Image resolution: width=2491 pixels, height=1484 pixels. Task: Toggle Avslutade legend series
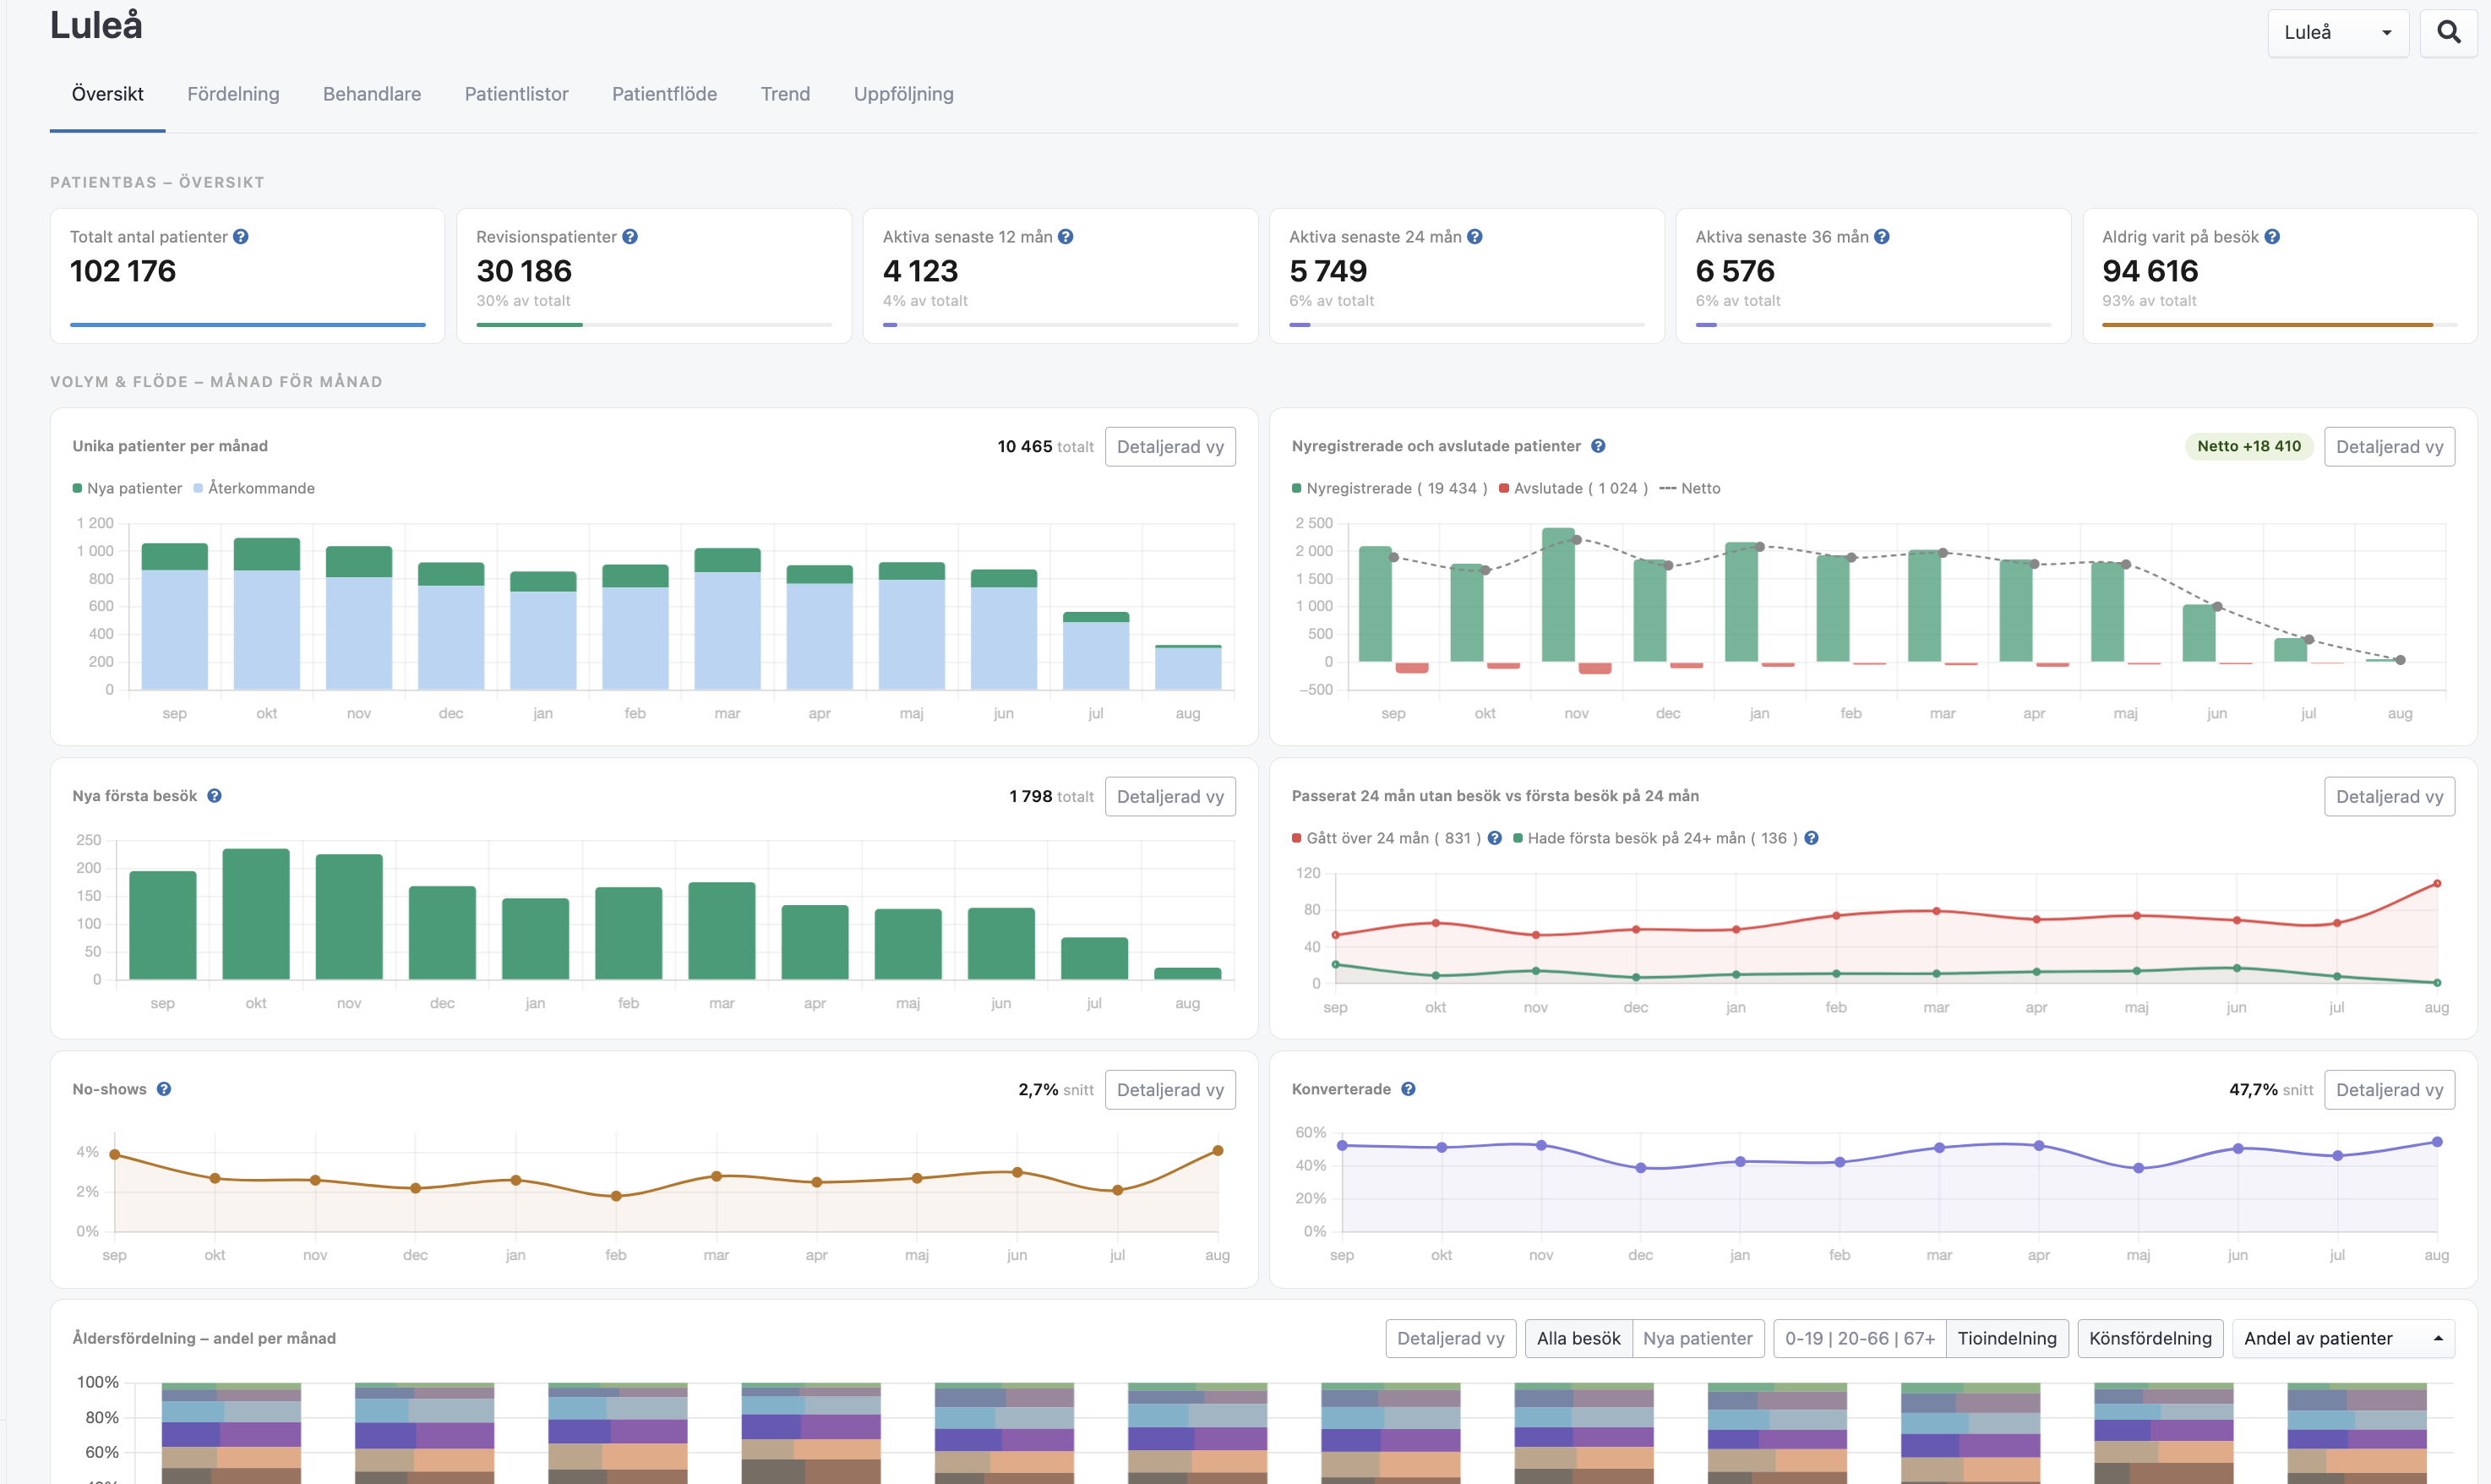coord(1573,488)
